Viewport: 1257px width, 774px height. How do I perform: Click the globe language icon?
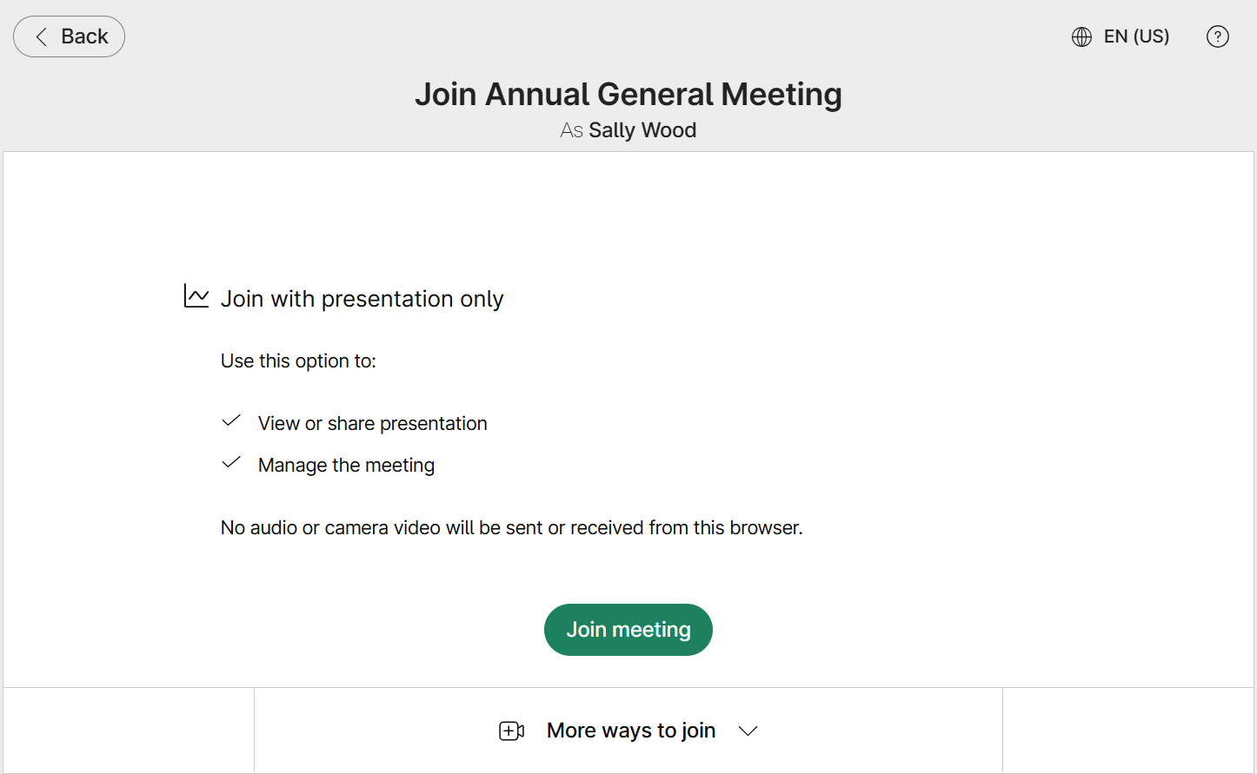(1081, 36)
